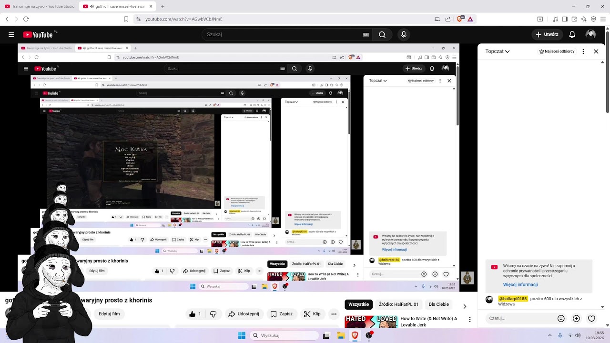Screen dimensions: 610x343
Task: Open taskbar volume speaker icon
Action: point(578,335)
